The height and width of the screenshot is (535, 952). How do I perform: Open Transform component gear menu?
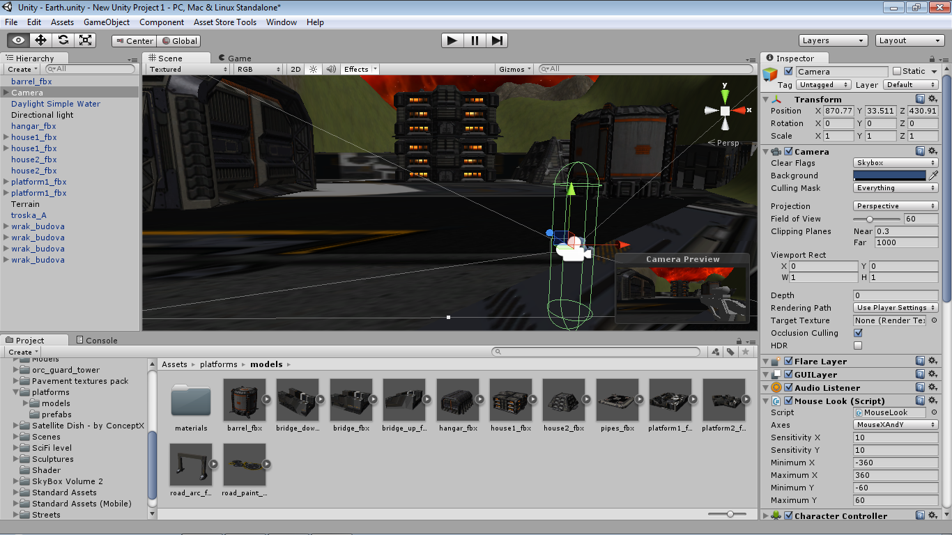click(x=932, y=99)
